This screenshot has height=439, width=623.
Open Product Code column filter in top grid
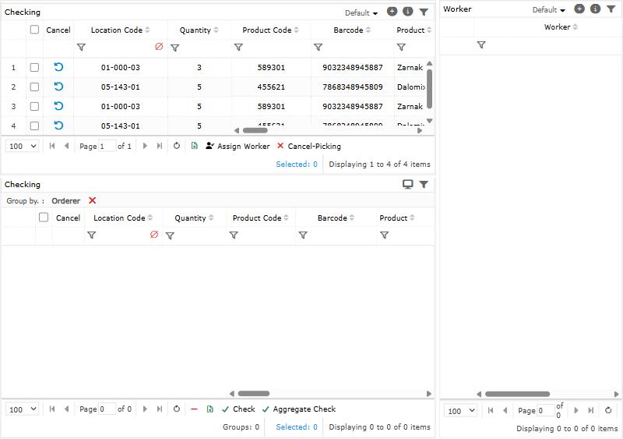238,48
